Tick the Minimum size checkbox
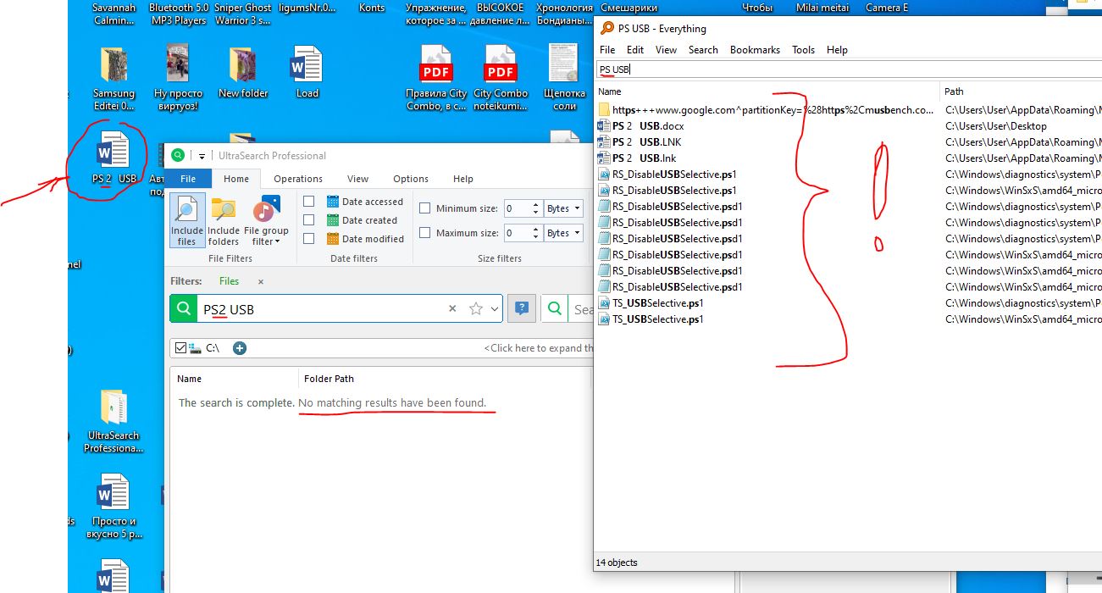Image resolution: width=1102 pixels, height=593 pixels. [x=425, y=208]
